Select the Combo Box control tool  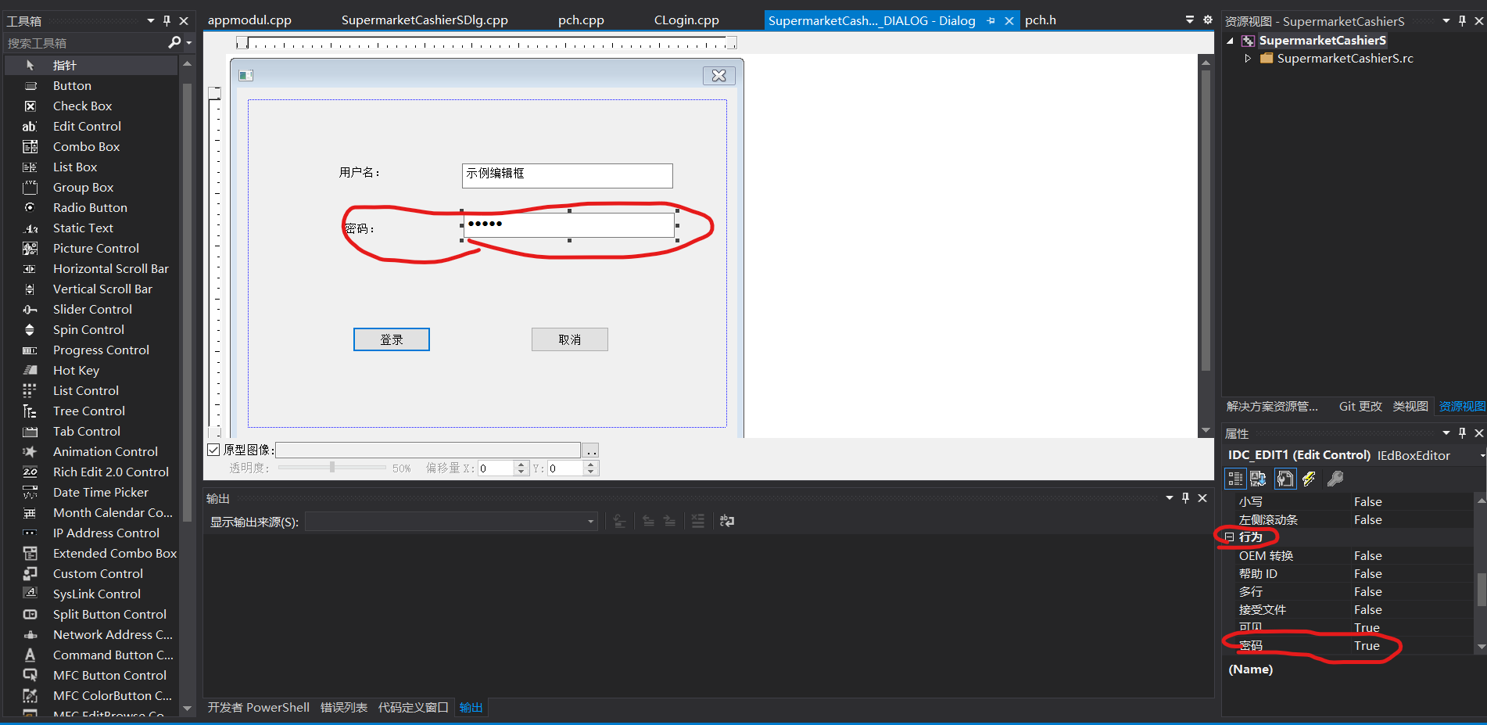click(86, 146)
